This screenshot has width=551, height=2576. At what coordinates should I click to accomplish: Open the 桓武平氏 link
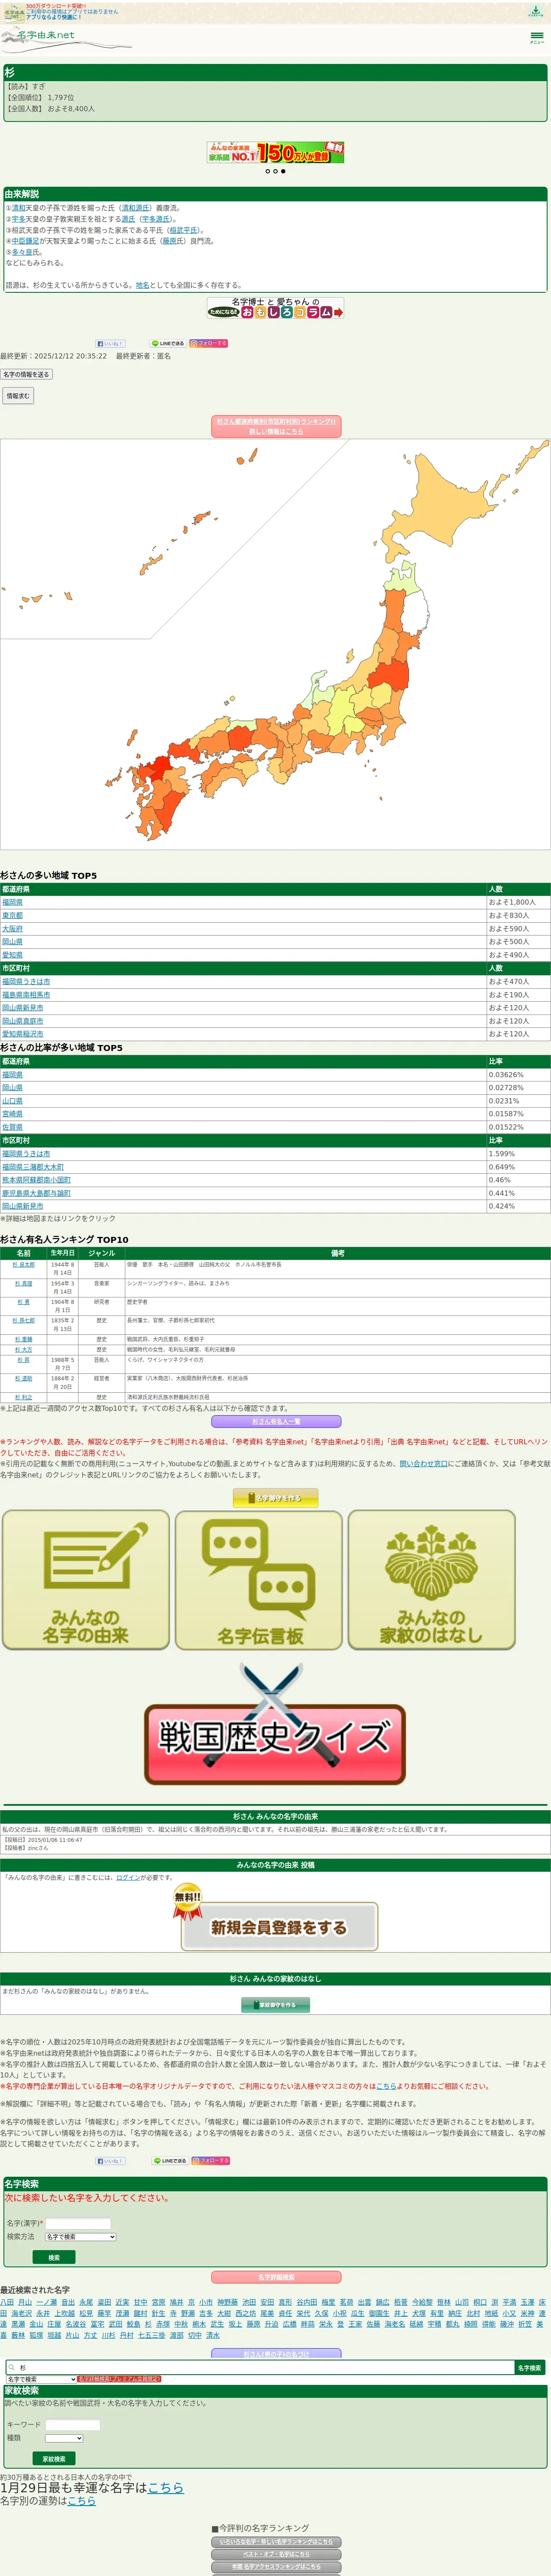pos(184,230)
